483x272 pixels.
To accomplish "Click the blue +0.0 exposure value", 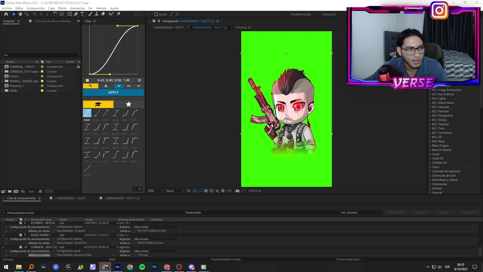I will point(229,191).
